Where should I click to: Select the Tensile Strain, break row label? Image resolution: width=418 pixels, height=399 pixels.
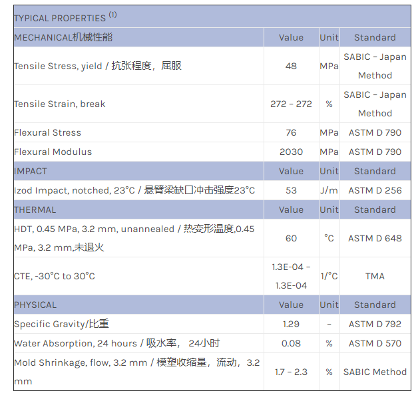tap(60, 104)
